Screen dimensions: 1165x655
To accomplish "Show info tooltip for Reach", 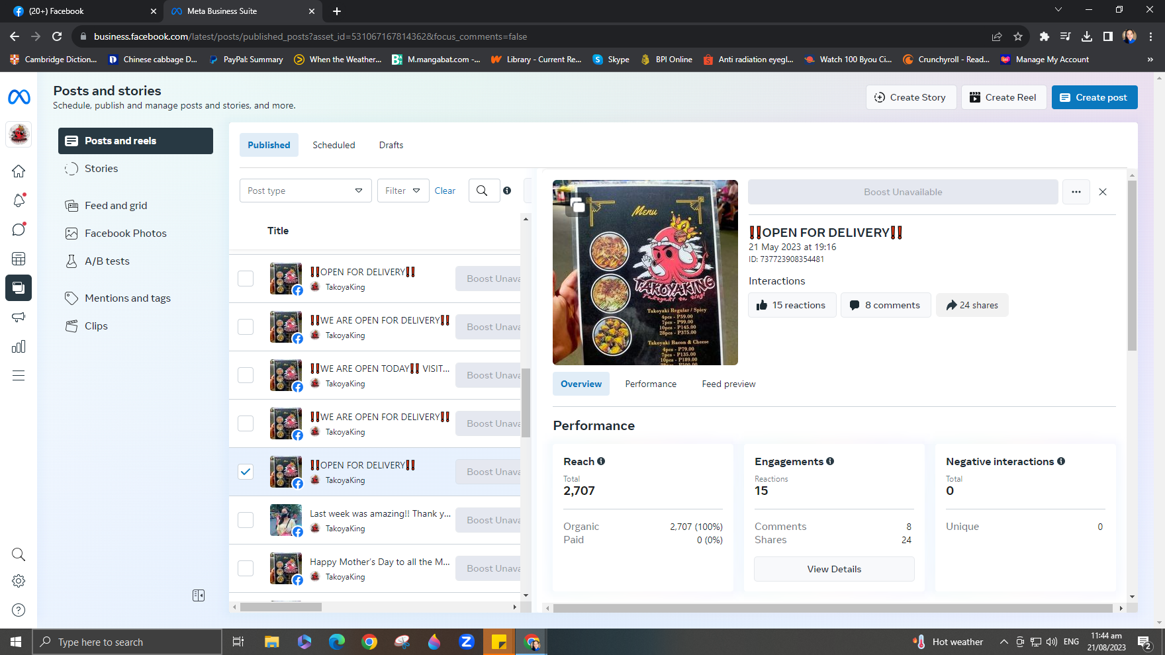I will point(601,461).
